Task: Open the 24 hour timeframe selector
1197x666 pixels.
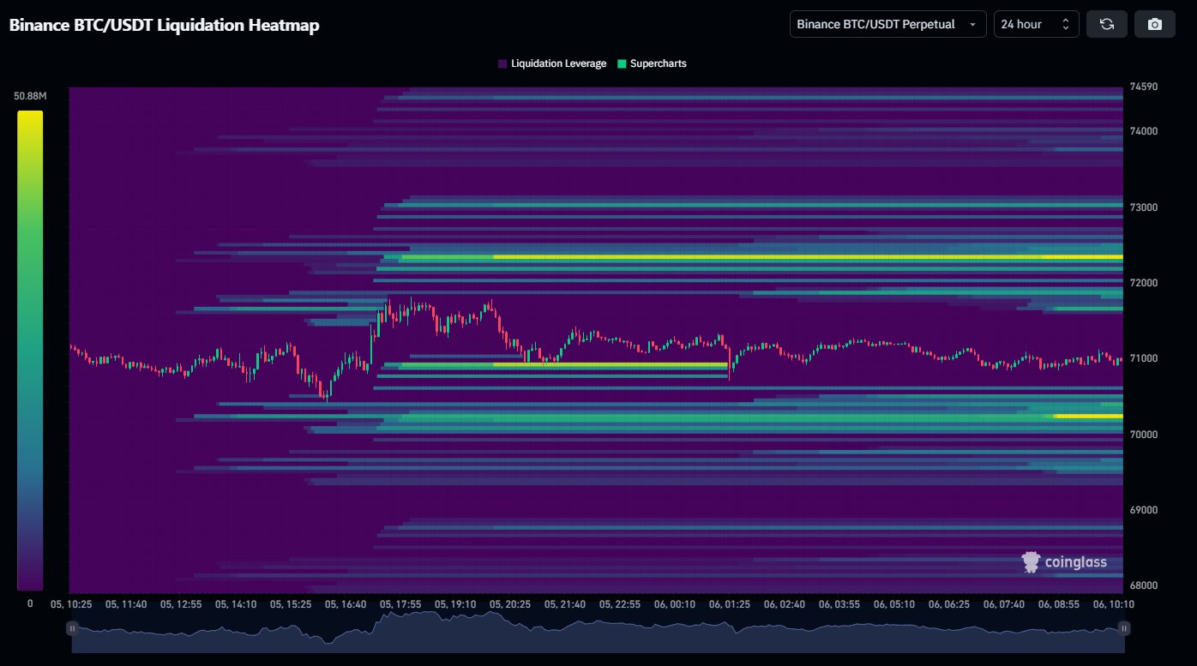Action: 1036,24
